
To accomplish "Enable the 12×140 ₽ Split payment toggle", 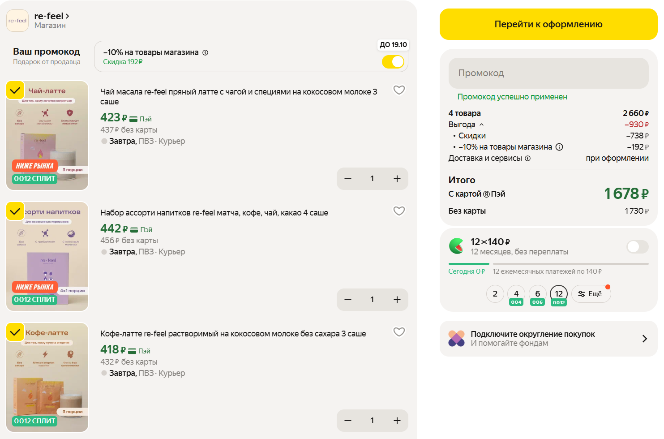I will [637, 246].
